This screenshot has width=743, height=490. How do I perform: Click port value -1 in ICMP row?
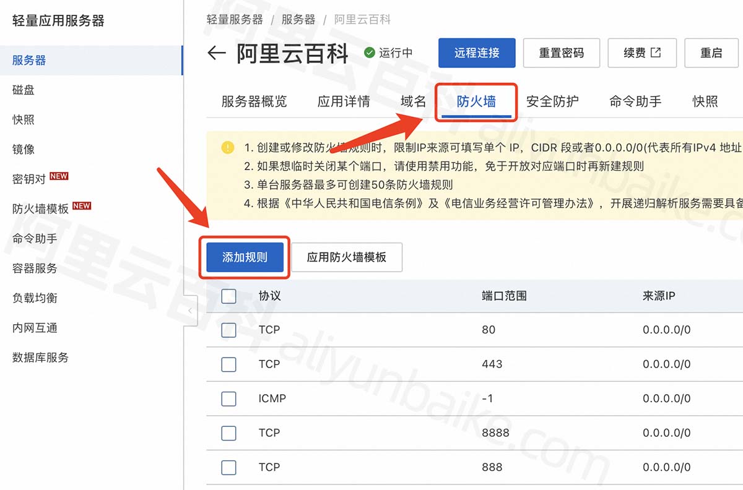pos(487,398)
